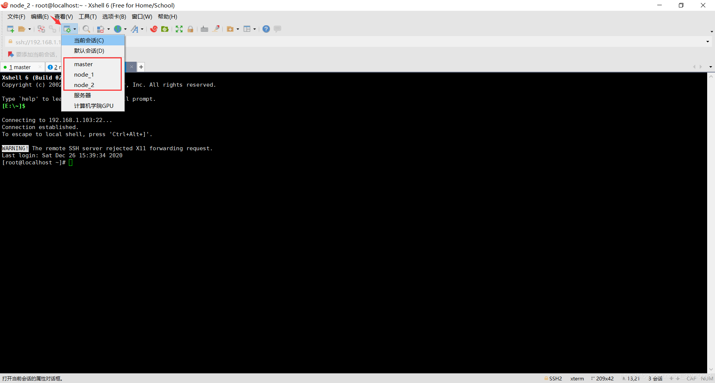Click the 3 会话 session count status
The image size is (715, 383).
pyautogui.click(x=655, y=379)
